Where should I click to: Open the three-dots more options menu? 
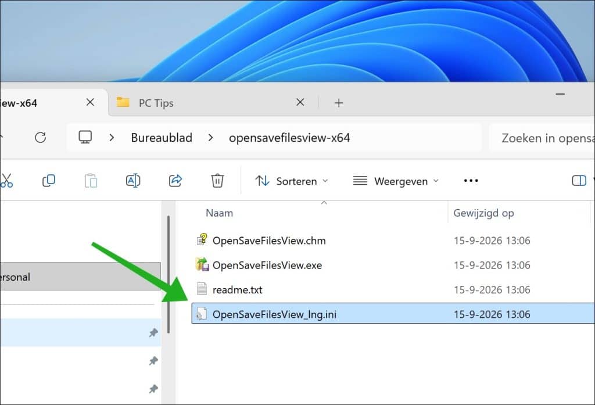[x=471, y=181]
